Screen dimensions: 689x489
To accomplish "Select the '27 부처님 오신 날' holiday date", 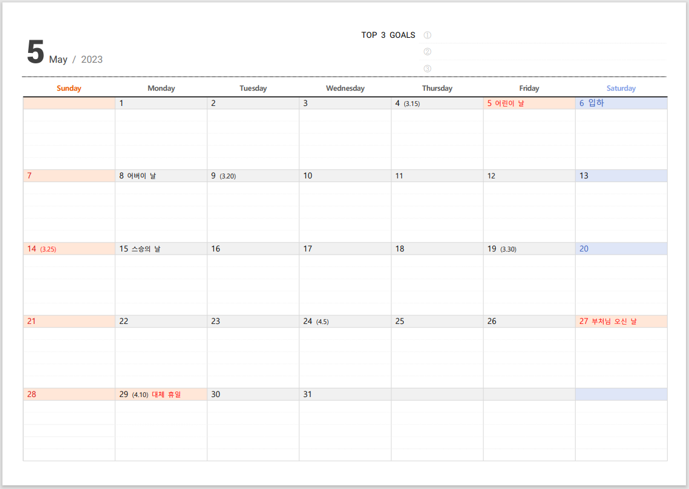I will pyautogui.click(x=621, y=322).
